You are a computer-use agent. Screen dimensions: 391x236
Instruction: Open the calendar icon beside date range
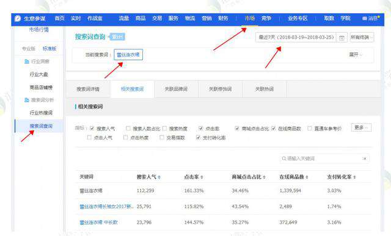click(x=342, y=38)
